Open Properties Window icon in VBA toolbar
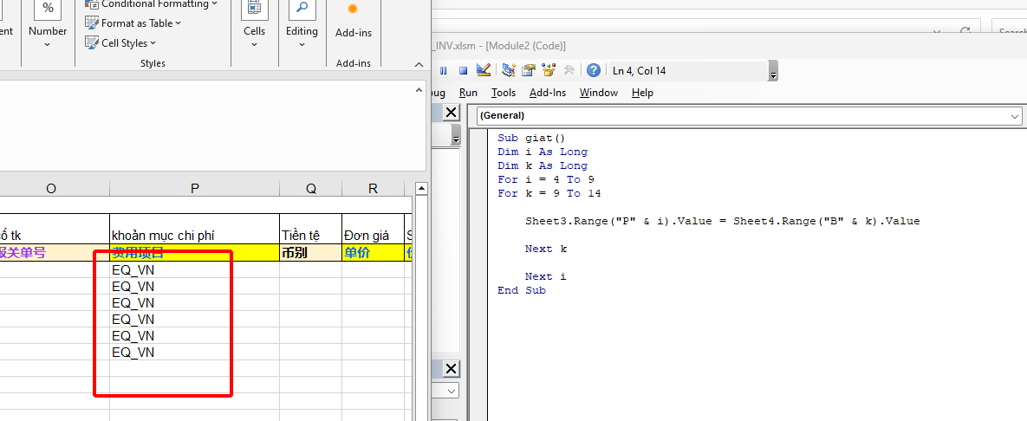1027x421 pixels. (529, 70)
